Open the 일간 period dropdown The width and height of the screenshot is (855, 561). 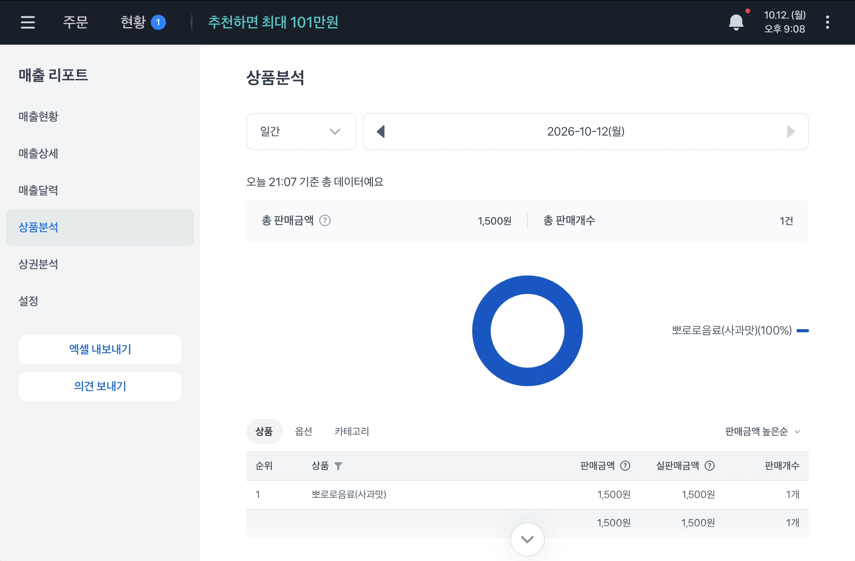301,131
